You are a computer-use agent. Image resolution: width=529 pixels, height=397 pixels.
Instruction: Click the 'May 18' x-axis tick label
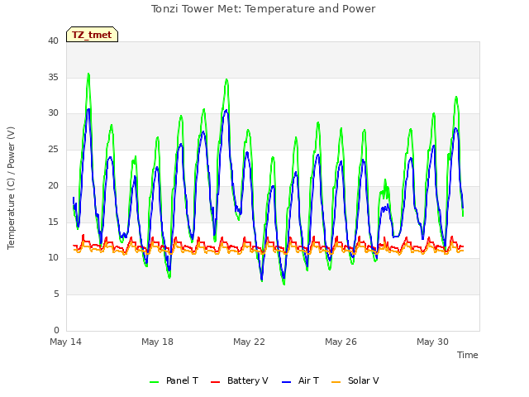pyautogui.click(x=157, y=342)
